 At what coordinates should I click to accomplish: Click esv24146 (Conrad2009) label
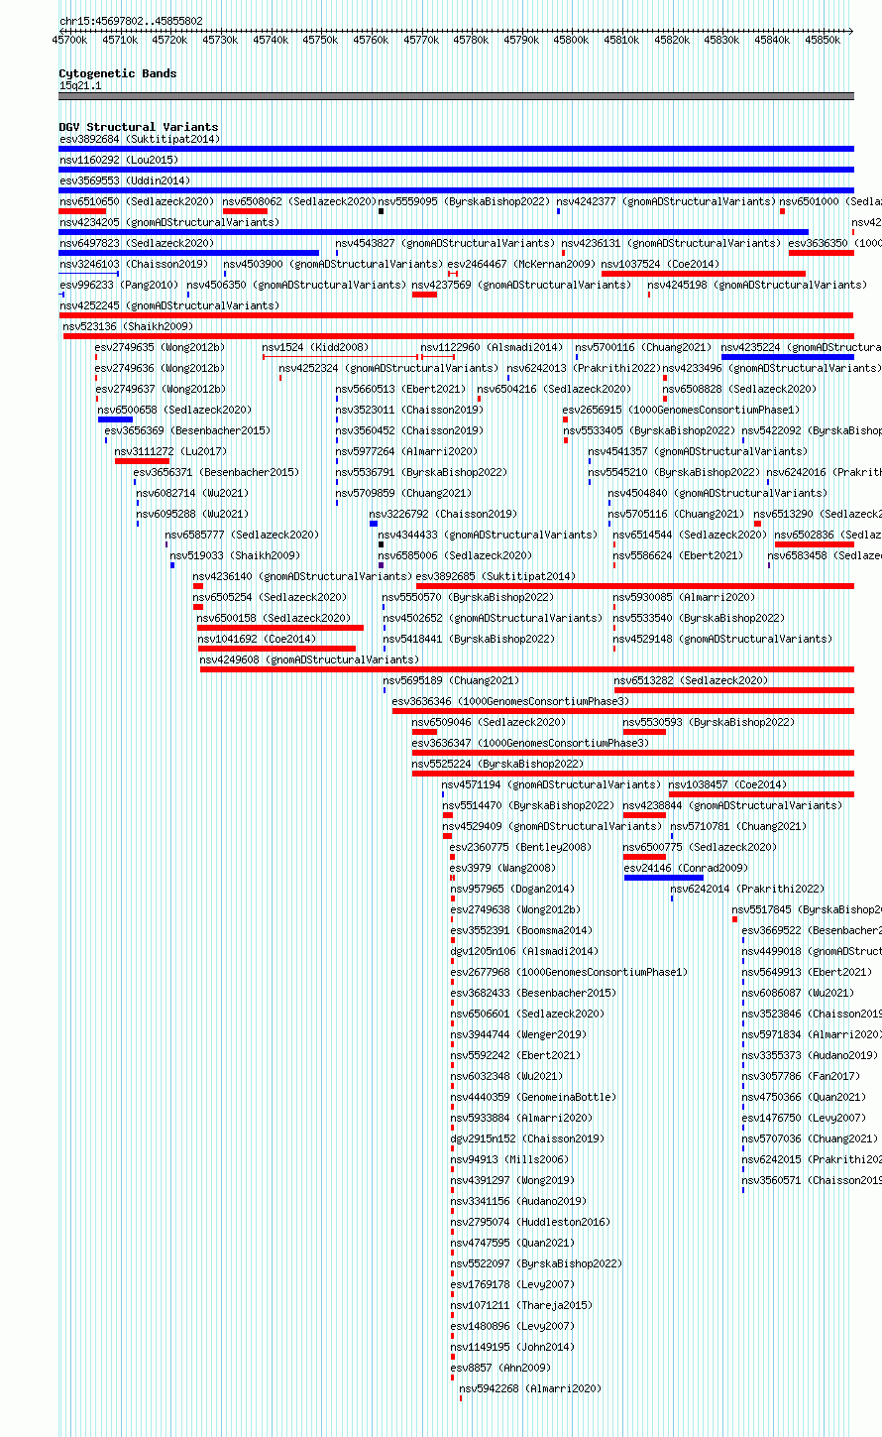pos(686,868)
